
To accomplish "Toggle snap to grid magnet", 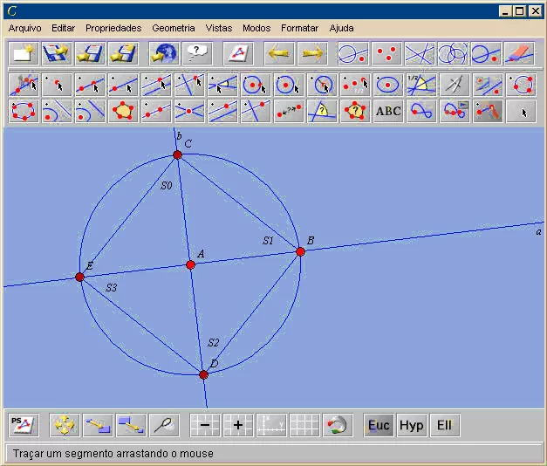I will [x=338, y=425].
